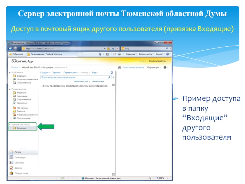Open a new browser tab

(x=80, y=54)
